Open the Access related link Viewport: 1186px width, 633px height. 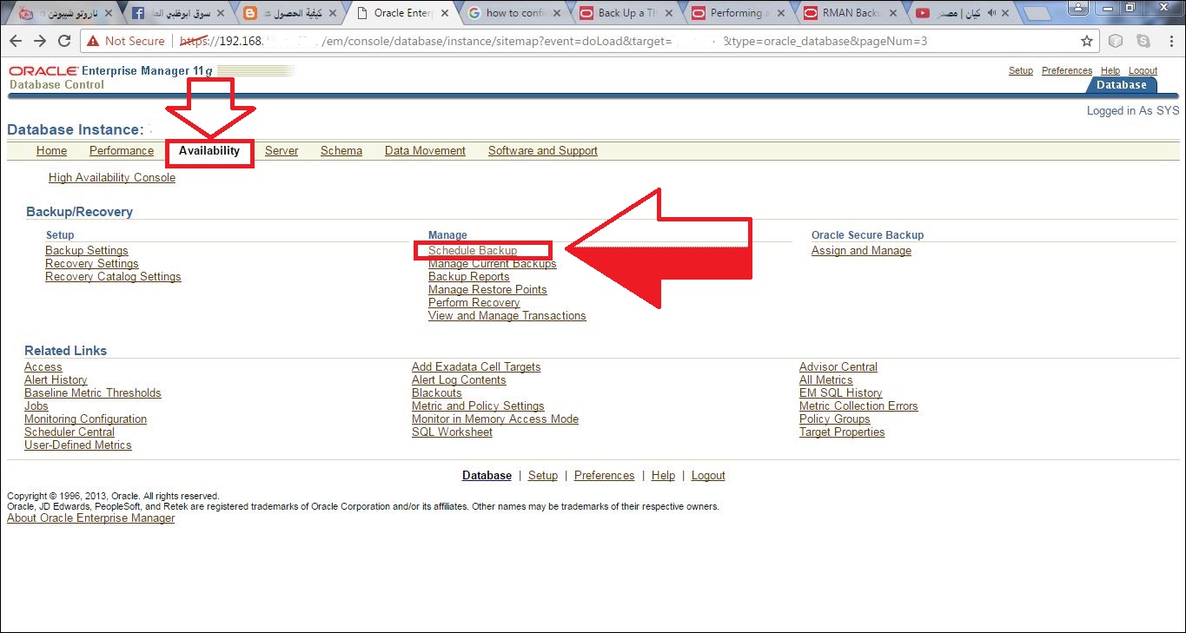(x=43, y=367)
